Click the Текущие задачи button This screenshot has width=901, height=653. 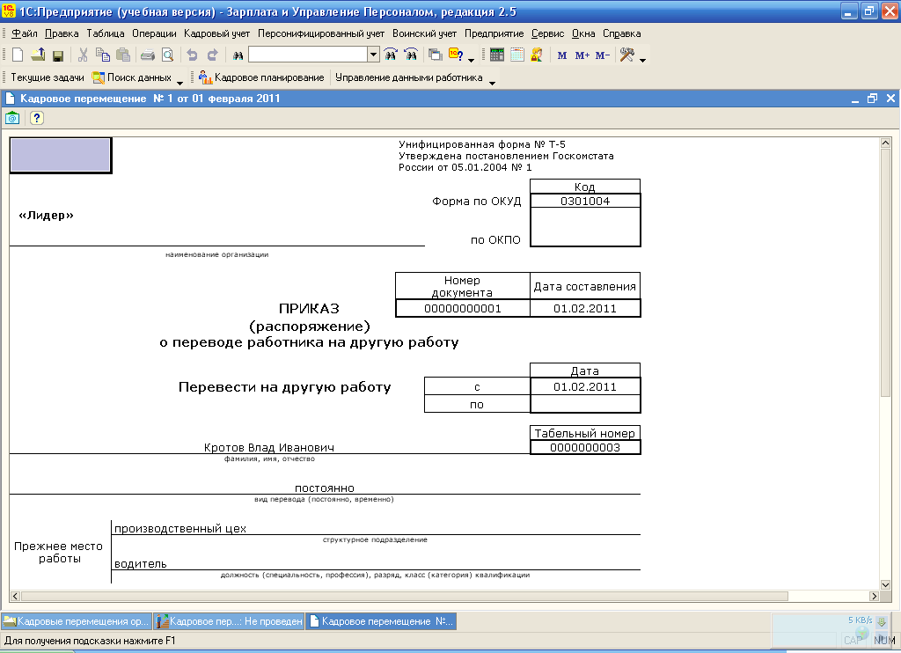pyautogui.click(x=47, y=77)
